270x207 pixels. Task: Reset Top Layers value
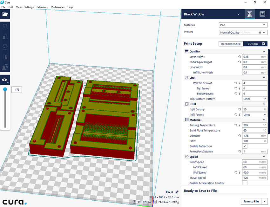click(236, 88)
